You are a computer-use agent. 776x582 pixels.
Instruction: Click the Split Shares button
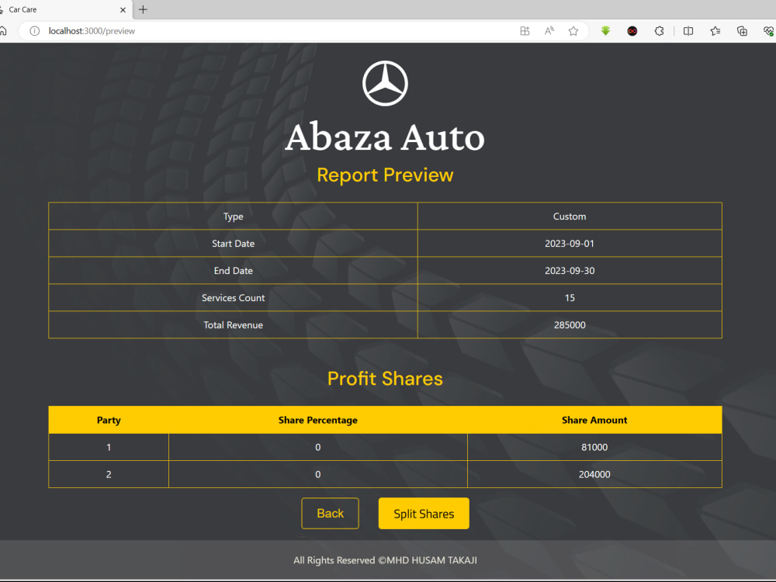(x=424, y=513)
